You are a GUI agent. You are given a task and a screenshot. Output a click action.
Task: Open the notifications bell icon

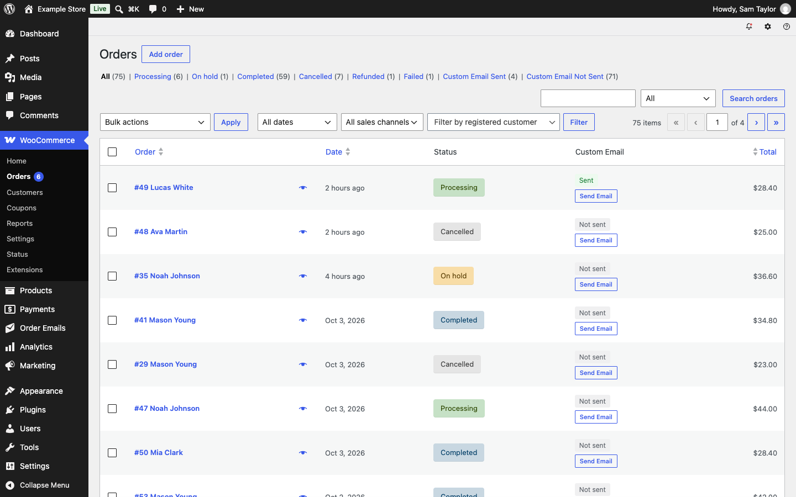tap(749, 27)
